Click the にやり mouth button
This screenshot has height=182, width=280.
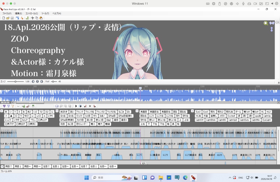tap(50, 116)
